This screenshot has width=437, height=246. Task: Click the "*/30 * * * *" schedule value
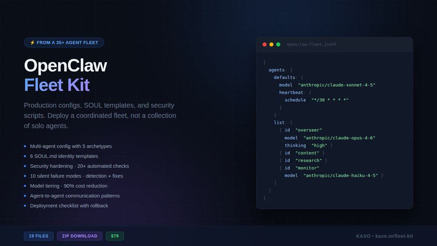pos(330,100)
